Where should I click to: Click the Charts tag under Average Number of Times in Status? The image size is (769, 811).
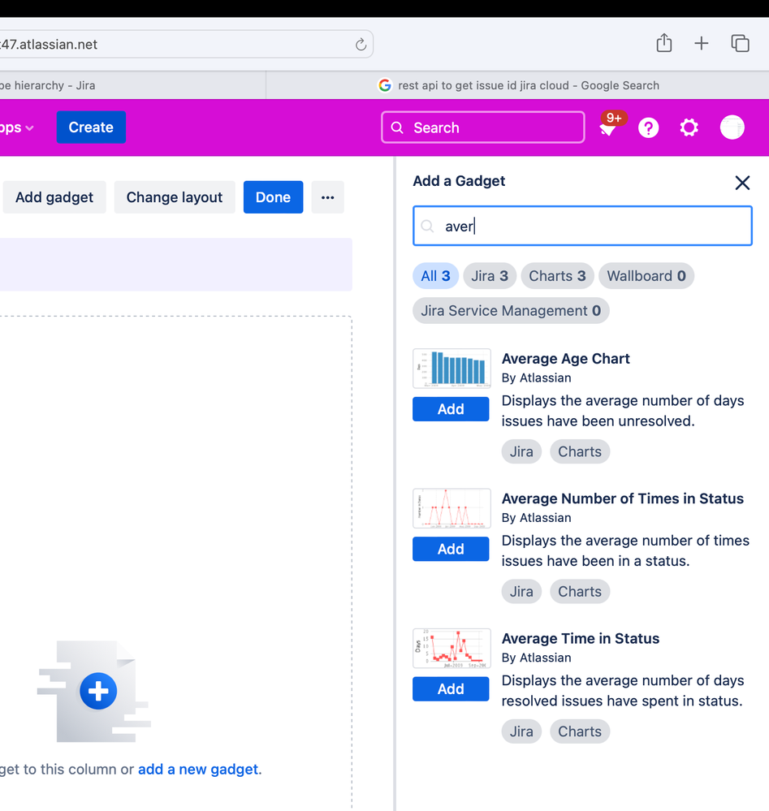tap(580, 591)
